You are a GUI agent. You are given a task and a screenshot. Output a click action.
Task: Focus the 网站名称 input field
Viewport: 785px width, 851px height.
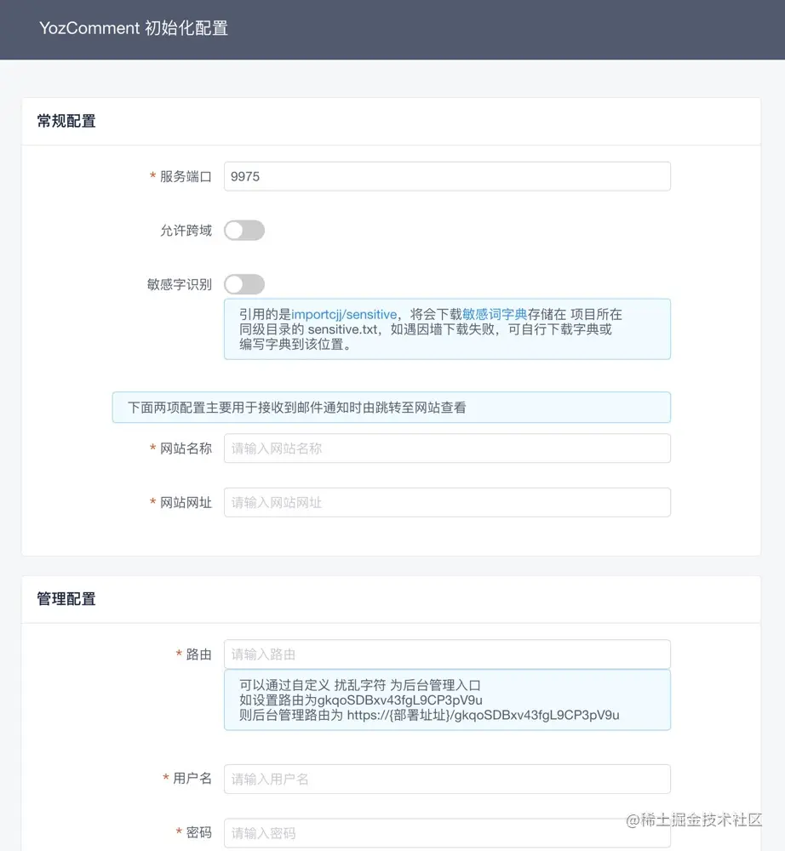(x=447, y=448)
